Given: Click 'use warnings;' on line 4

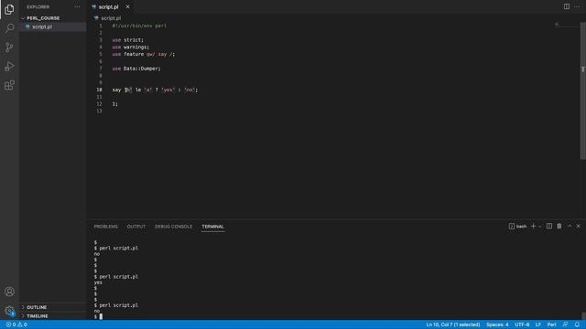Looking at the screenshot, I should coord(130,47).
